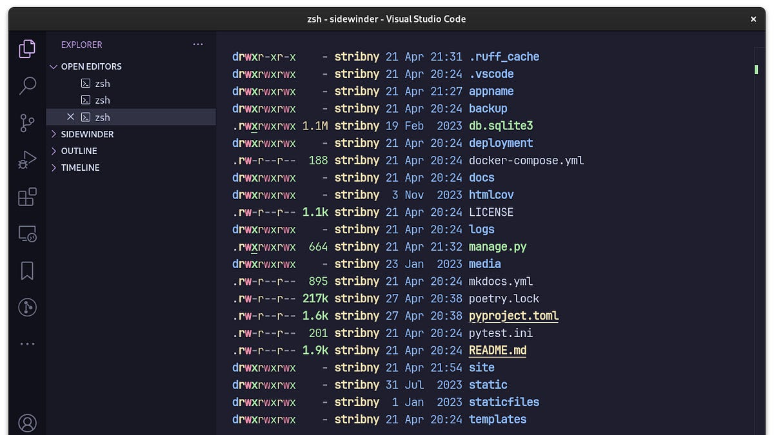
Task: Expand the Timeline section
Action: pos(131,168)
